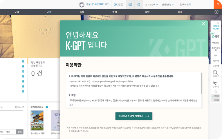Click the '0 건' count text
The image size is (222, 139).
[x=37, y=73]
